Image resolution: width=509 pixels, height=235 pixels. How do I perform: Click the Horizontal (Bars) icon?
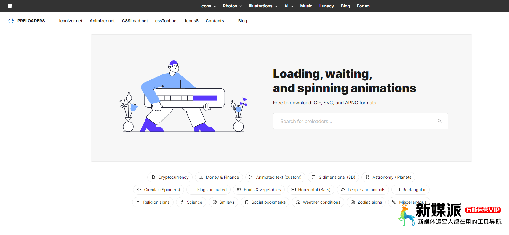point(293,190)
